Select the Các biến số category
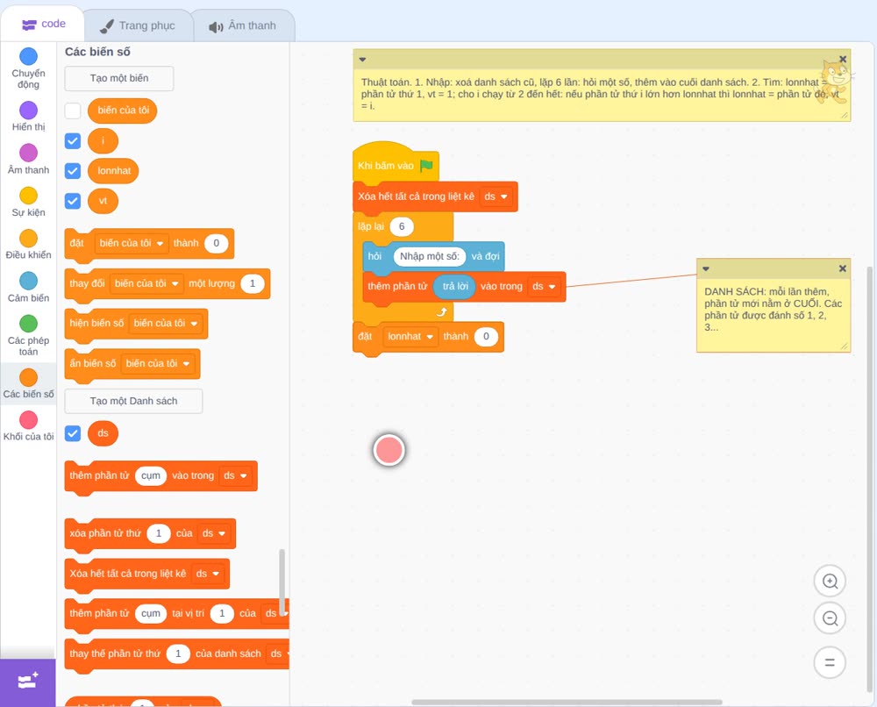The height and width of the screenshot is (707, 877). [29, 383]
